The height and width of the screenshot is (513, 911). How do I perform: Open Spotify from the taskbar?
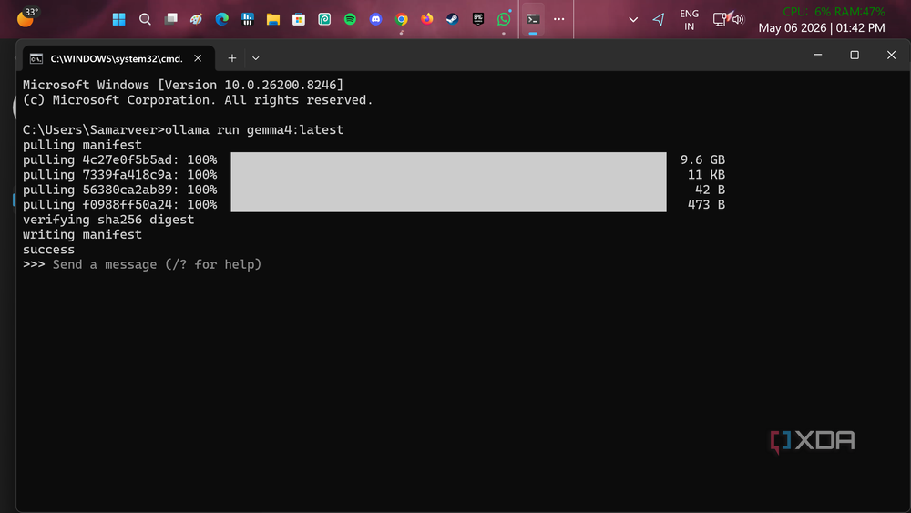[x=350, y=19]
